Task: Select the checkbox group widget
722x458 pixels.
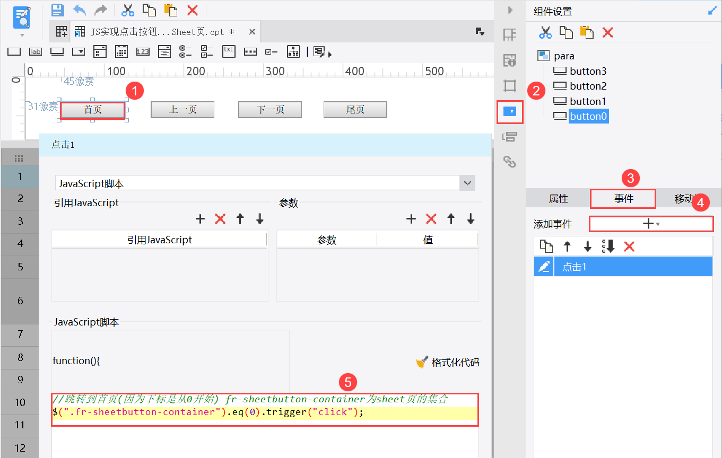Action: click(x=207, y=51)
